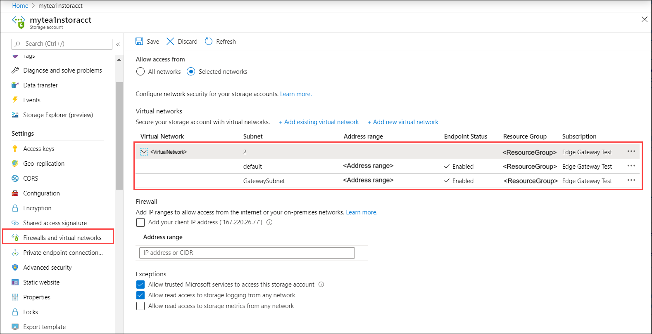Click the Endpoint Status column header
This screenshot has height=334, width=652.
[x=466, y=136]
